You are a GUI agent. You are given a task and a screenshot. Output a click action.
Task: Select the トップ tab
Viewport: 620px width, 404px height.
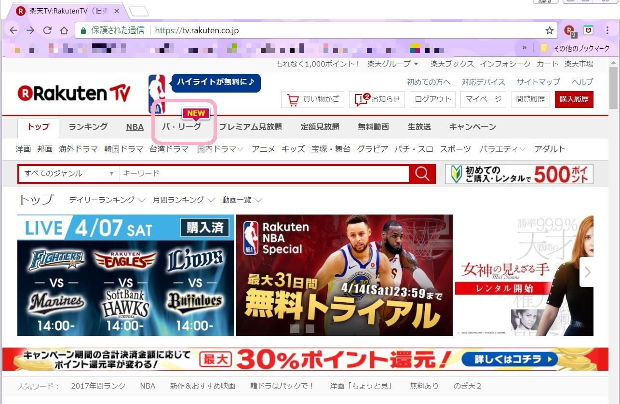point(39,127)
